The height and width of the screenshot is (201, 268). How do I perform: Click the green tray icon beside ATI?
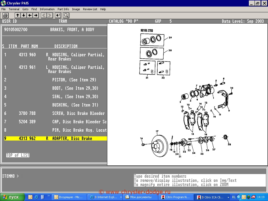tap(249, 197)
